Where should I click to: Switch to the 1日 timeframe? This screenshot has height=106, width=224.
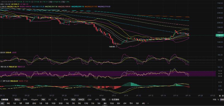tap(14, 103)
